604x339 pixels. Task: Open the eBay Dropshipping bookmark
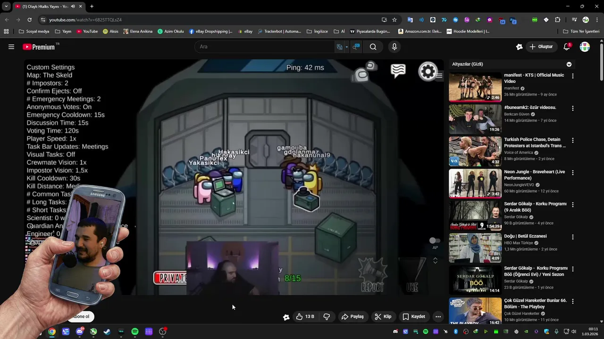(210, 32)
